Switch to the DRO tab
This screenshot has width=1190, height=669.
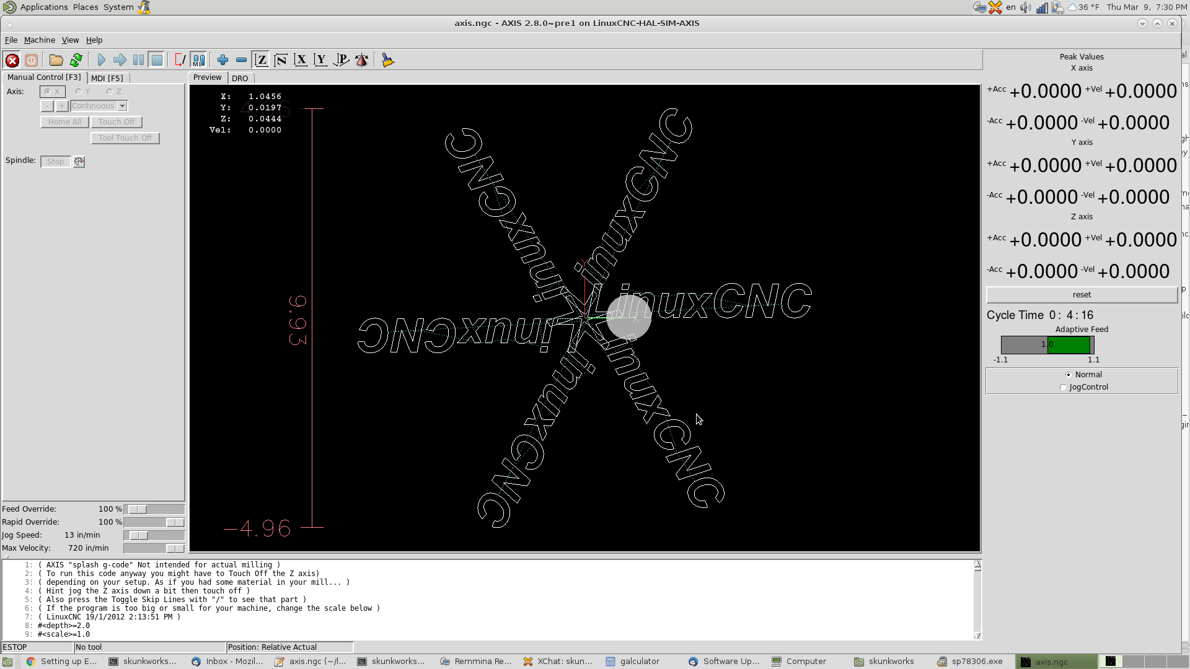[x=240, y=78]
